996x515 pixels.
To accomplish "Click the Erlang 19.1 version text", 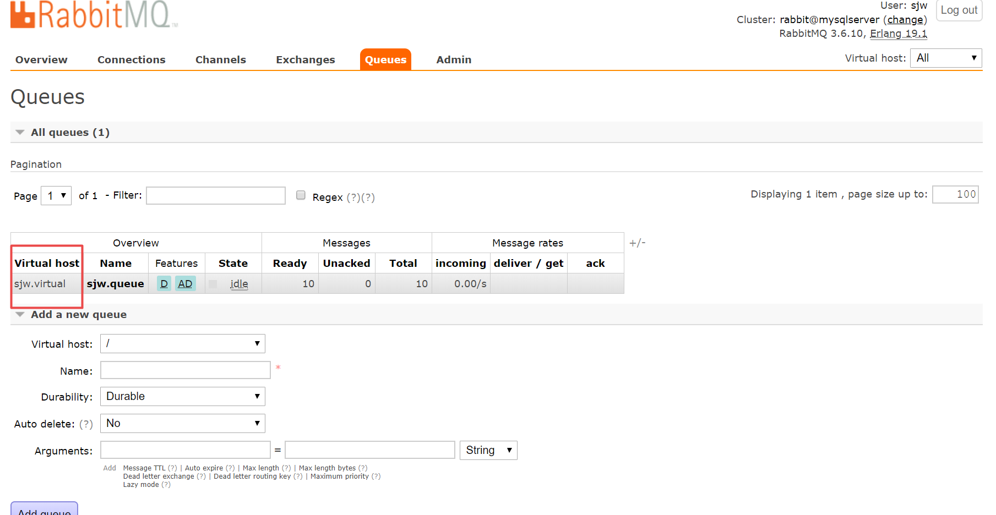I will pos(898,34).
